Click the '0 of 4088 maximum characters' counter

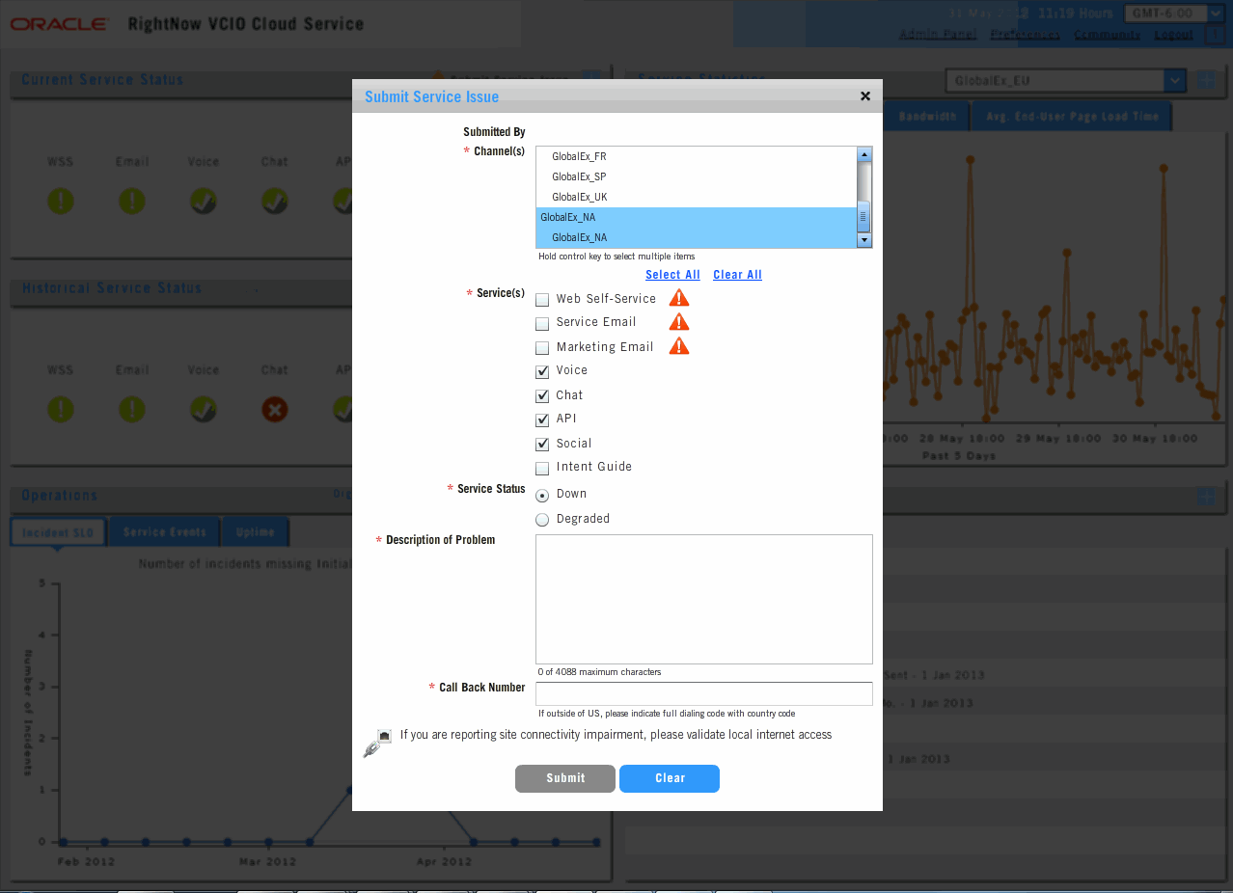(x=599, y=672)
